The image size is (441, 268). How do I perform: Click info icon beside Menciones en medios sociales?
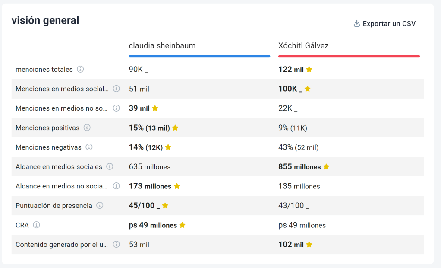pyautogui.click(x=116, y=89)
